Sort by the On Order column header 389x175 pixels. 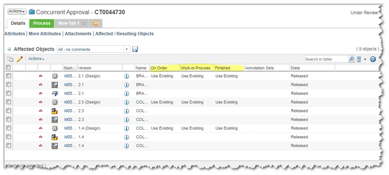pyautogui.click(x=165, y=68)
